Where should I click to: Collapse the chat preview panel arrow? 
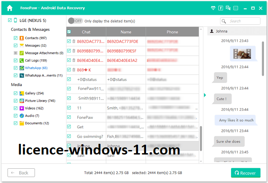tap(205, 95)
